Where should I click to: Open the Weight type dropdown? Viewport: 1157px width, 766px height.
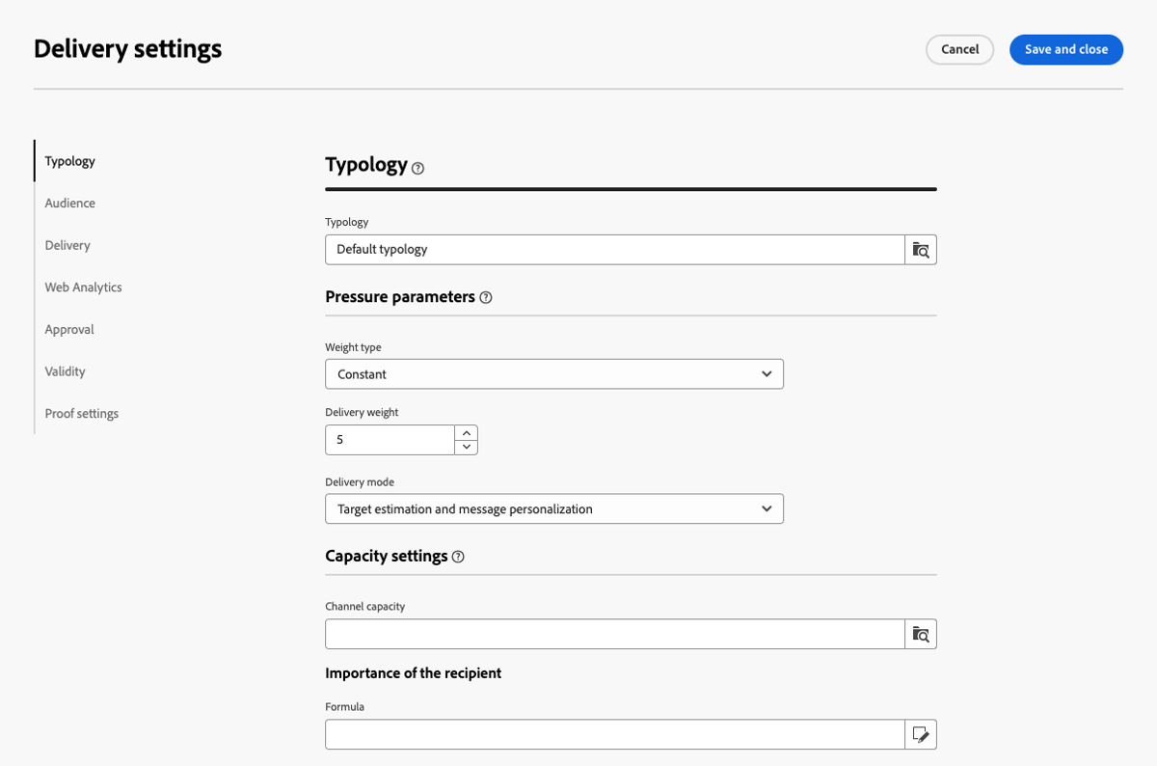click(x=767, y=373)
